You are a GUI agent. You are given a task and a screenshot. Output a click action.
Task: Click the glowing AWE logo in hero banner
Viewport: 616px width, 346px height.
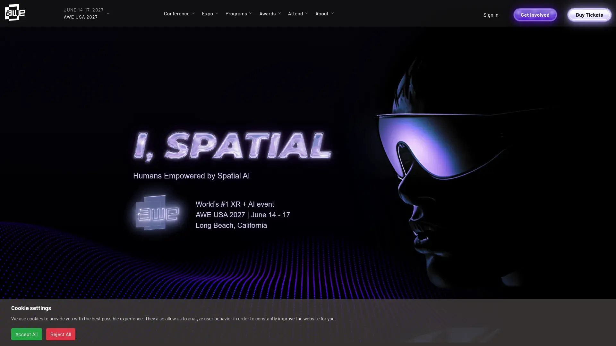(x=158, y=212)
